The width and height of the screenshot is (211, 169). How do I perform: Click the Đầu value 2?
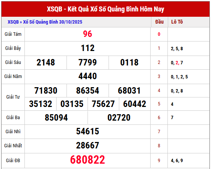click(x=159, y=62)
